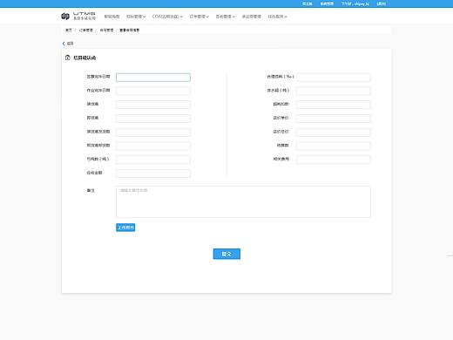Click the blue 上传附件 upload button
Viewport: 453px width, 340px height.
point(125,228)
